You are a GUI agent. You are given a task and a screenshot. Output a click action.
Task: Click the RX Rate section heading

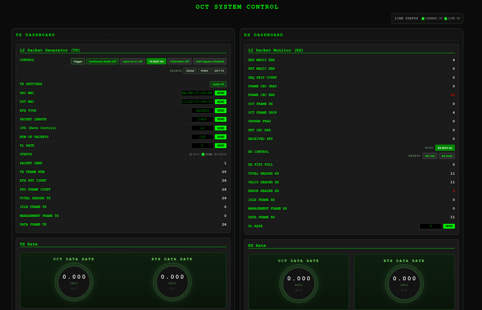point(257,246)
